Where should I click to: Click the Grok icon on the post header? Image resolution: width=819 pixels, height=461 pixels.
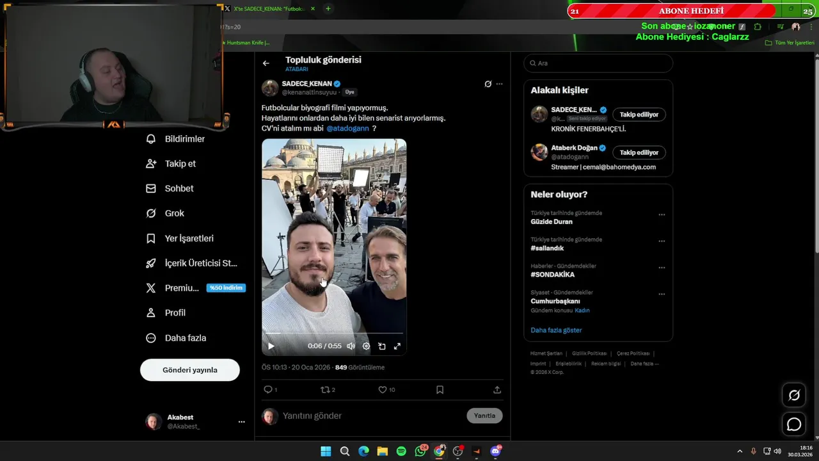pyautogui.click(x=488, y=84)
